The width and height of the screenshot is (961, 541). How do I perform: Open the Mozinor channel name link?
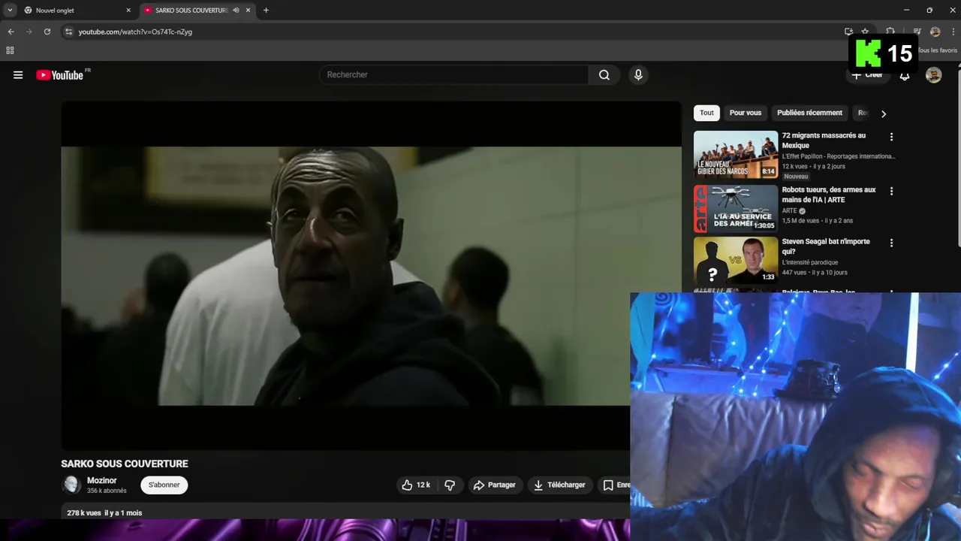101,481
